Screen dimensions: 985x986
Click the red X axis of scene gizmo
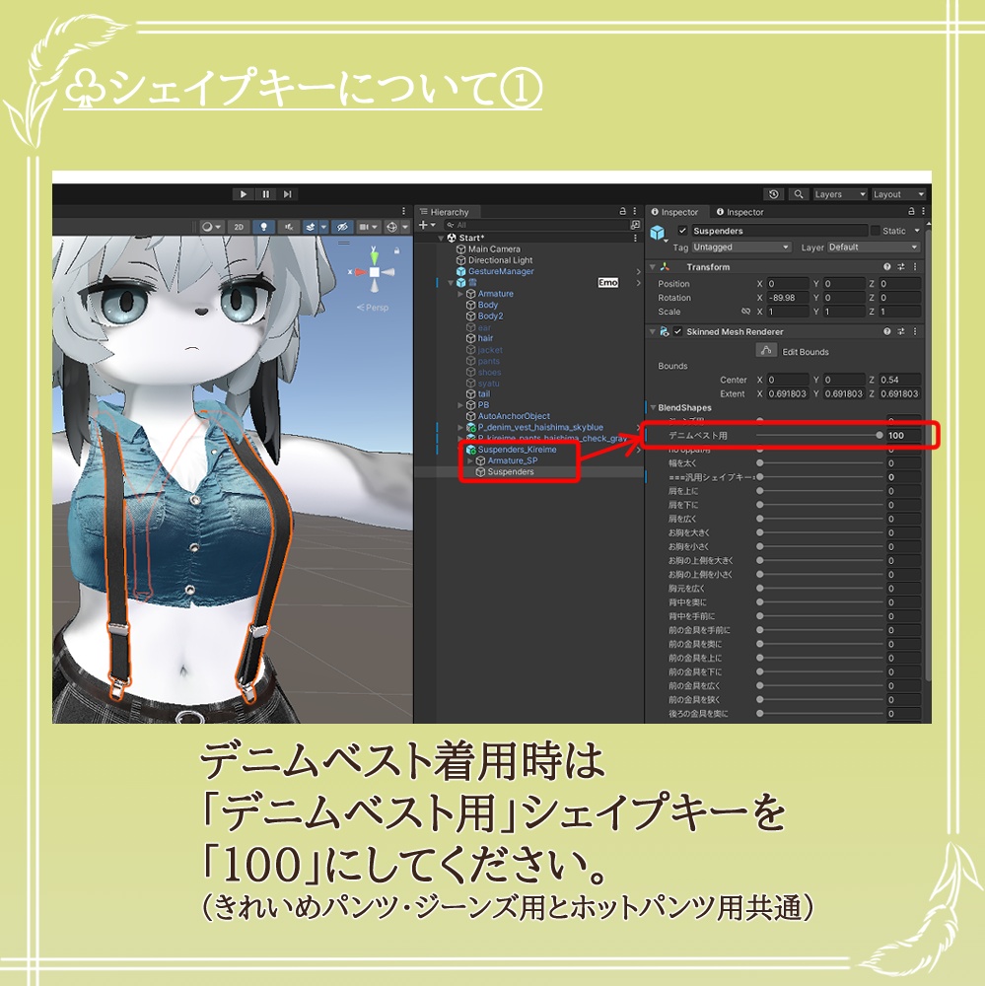pos(359,272)
